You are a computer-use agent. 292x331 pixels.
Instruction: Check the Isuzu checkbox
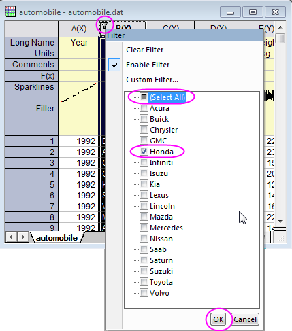pos(144,173)
